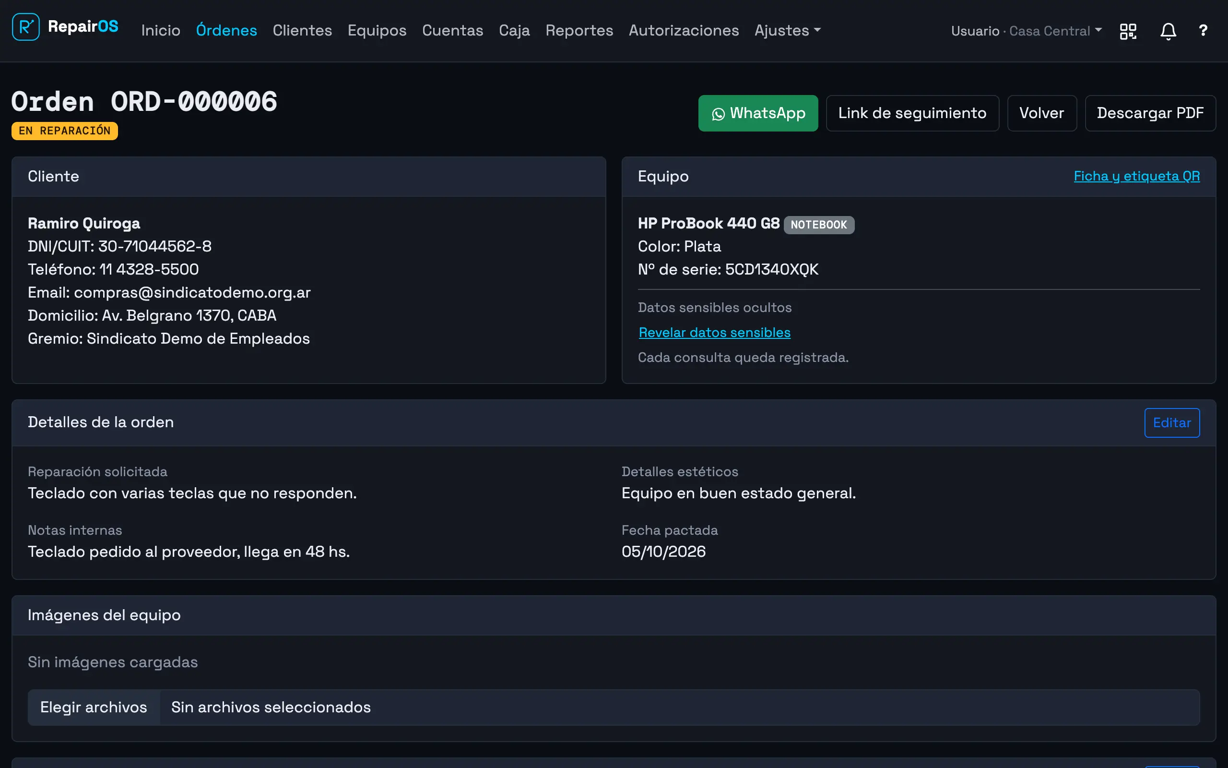The height and width of the screenshot is (768, 1228).
Task: Click the NOTEBOOK device type badge
Action: [818, 225]
